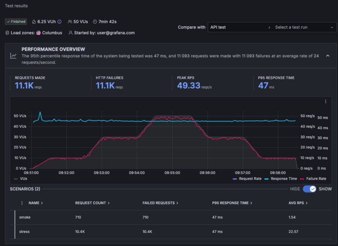Click the Columbus load zone text
The image size is (338, 246).
52,33
